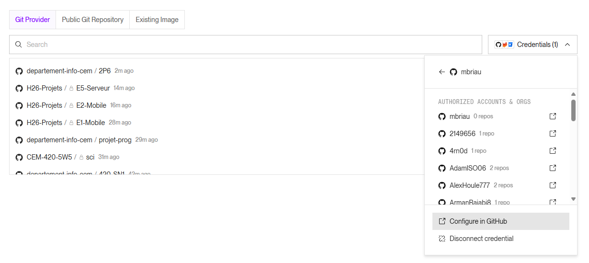This screenshot has width=589, height=263.
Task: Click the lock icon next to E2-Mobile
Action: click(71, 105)
